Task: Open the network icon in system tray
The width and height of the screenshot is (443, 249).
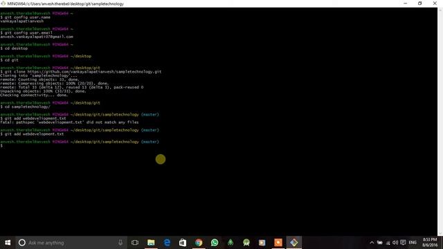Action: (388, 243)
